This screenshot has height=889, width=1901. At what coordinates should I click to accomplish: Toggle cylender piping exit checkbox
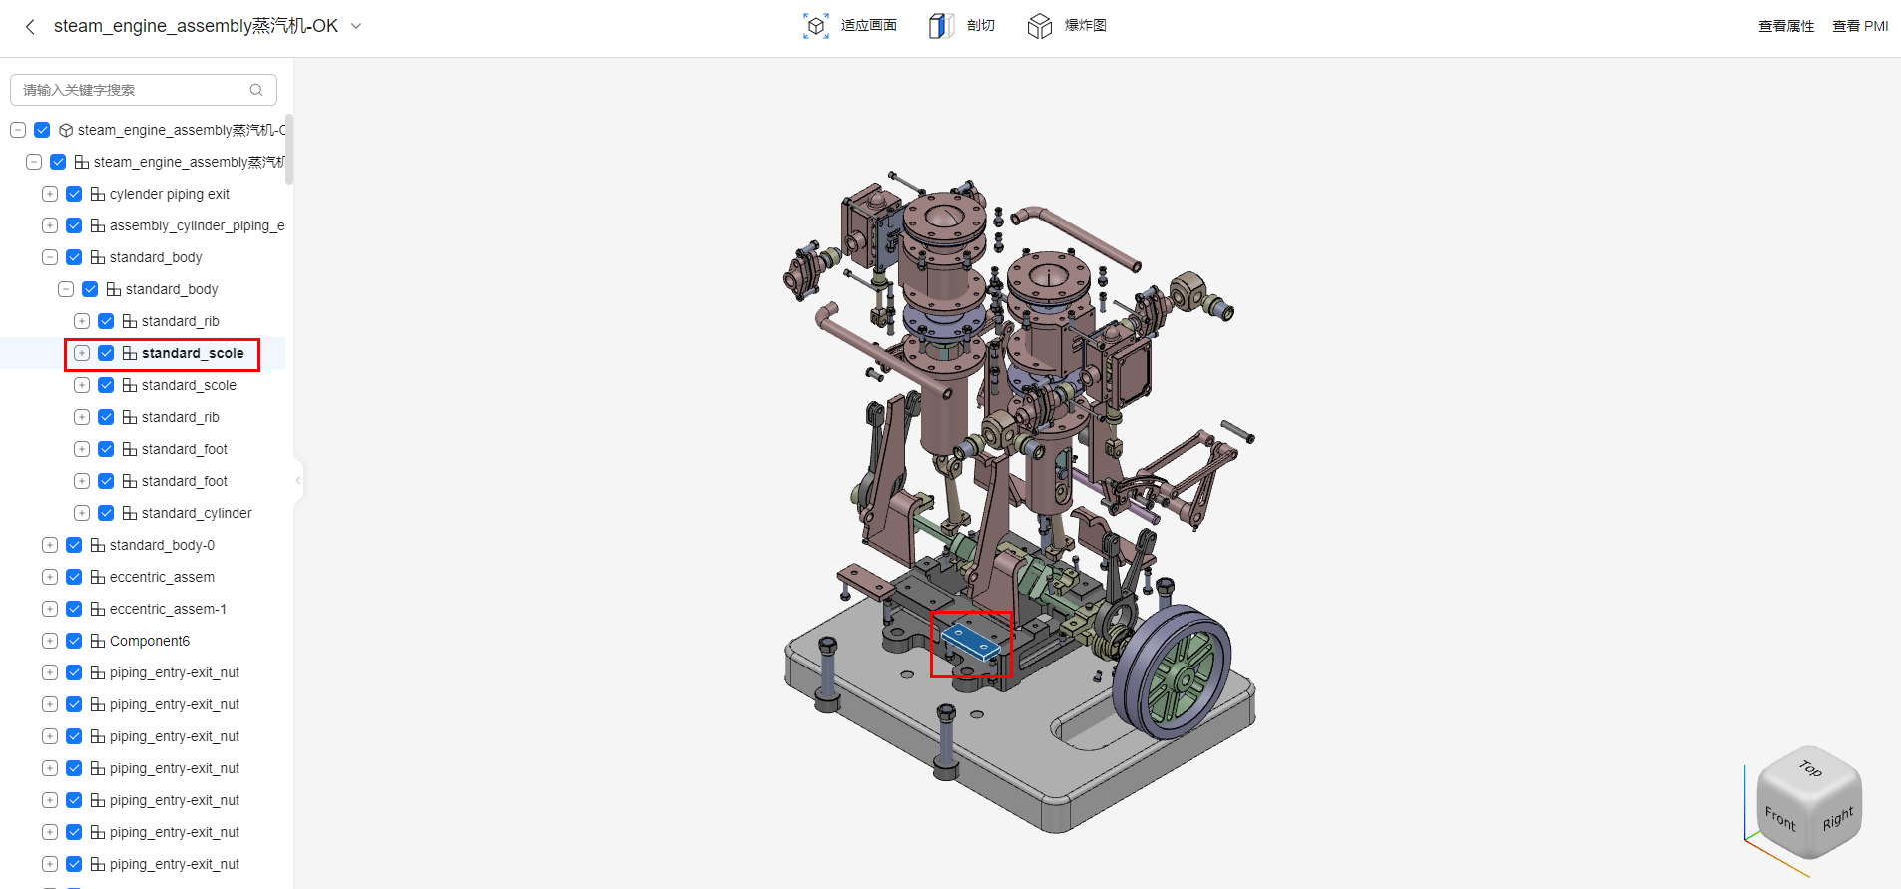[74, 194]
